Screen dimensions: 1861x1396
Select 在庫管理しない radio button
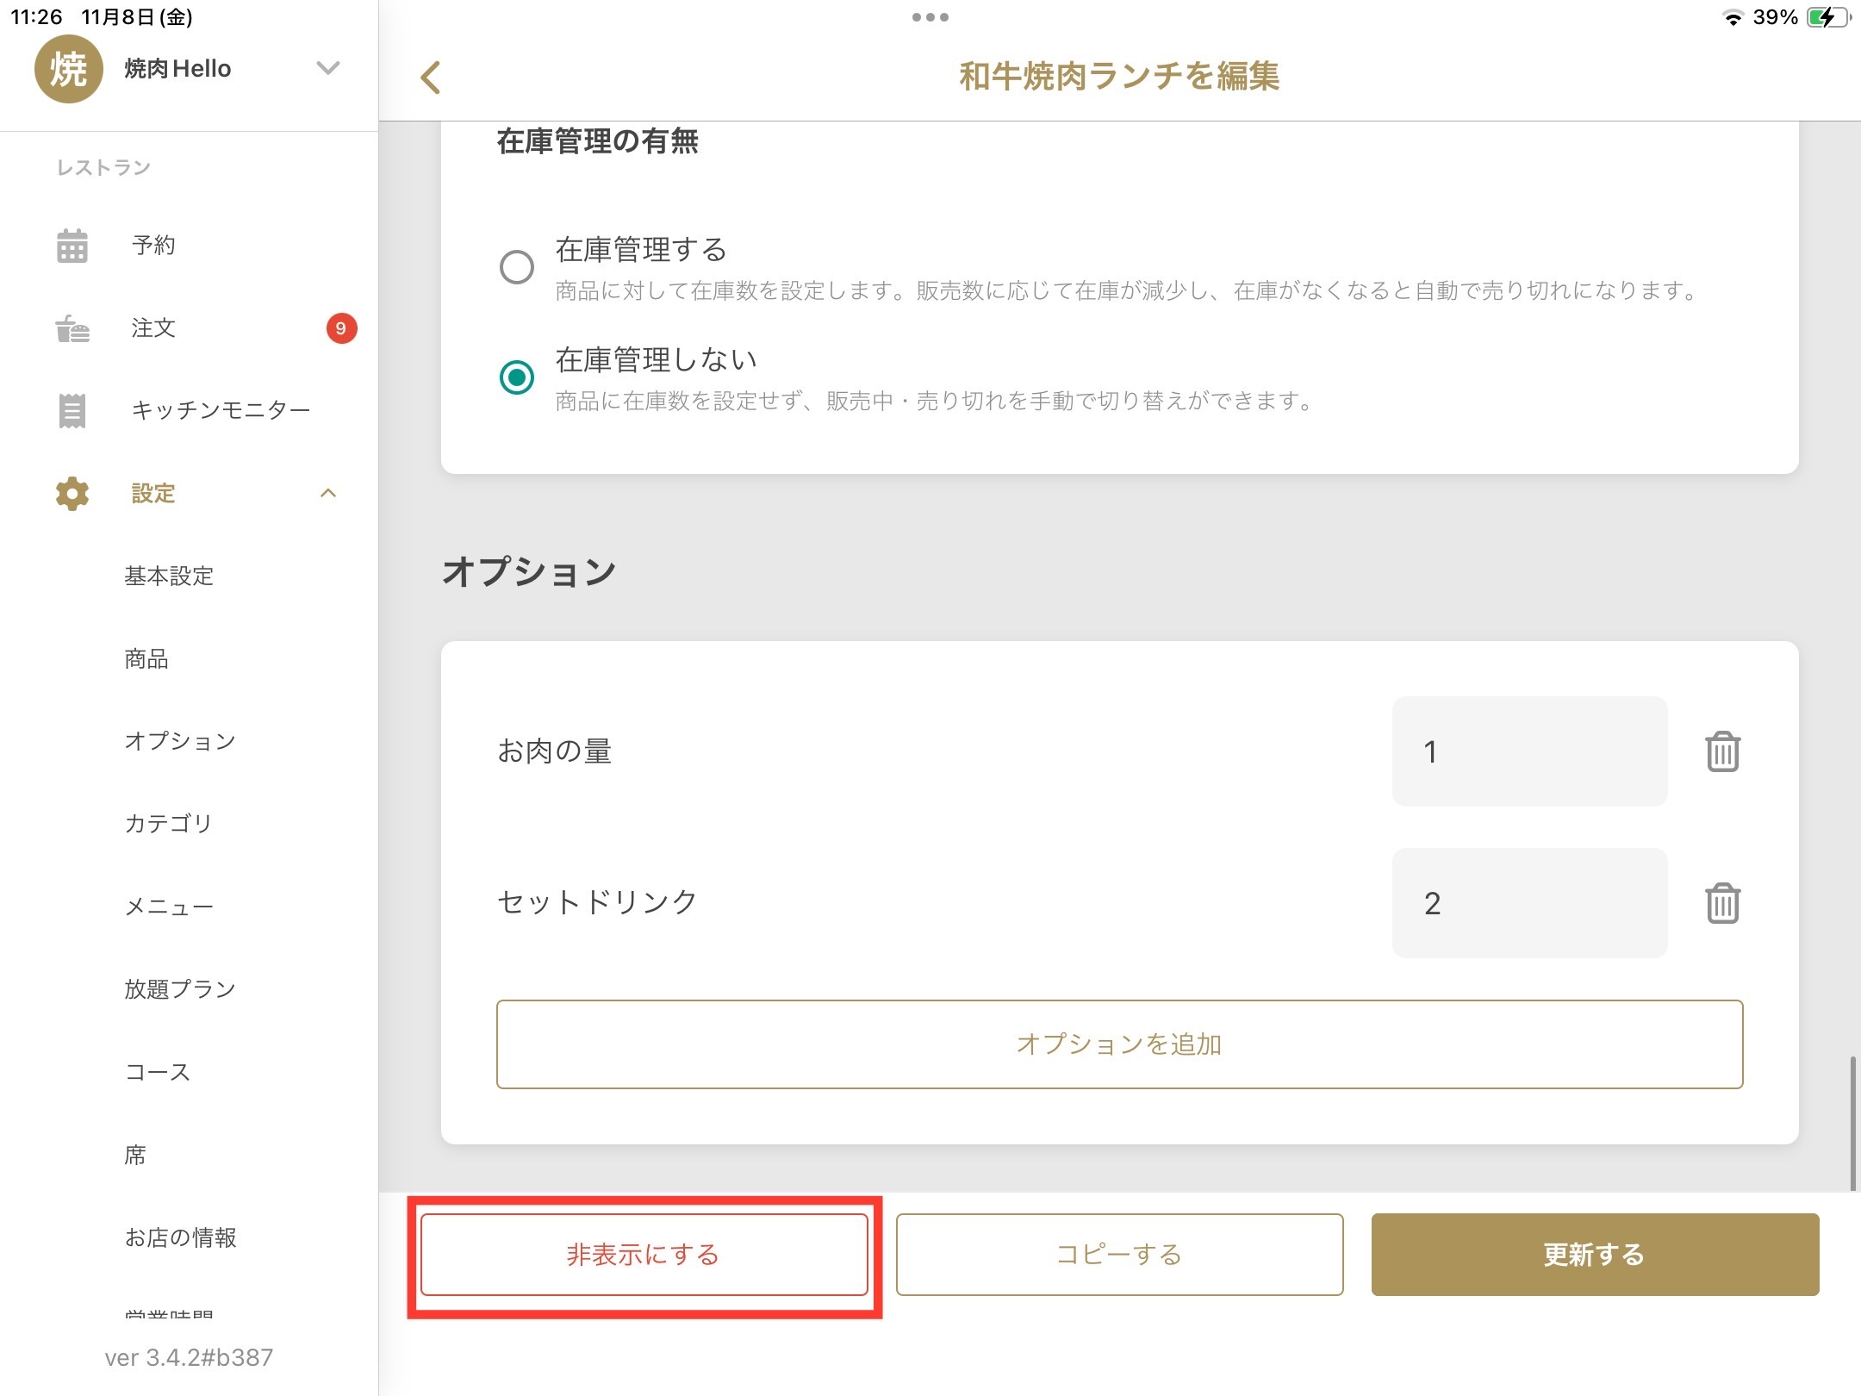(x=517, y=377)
